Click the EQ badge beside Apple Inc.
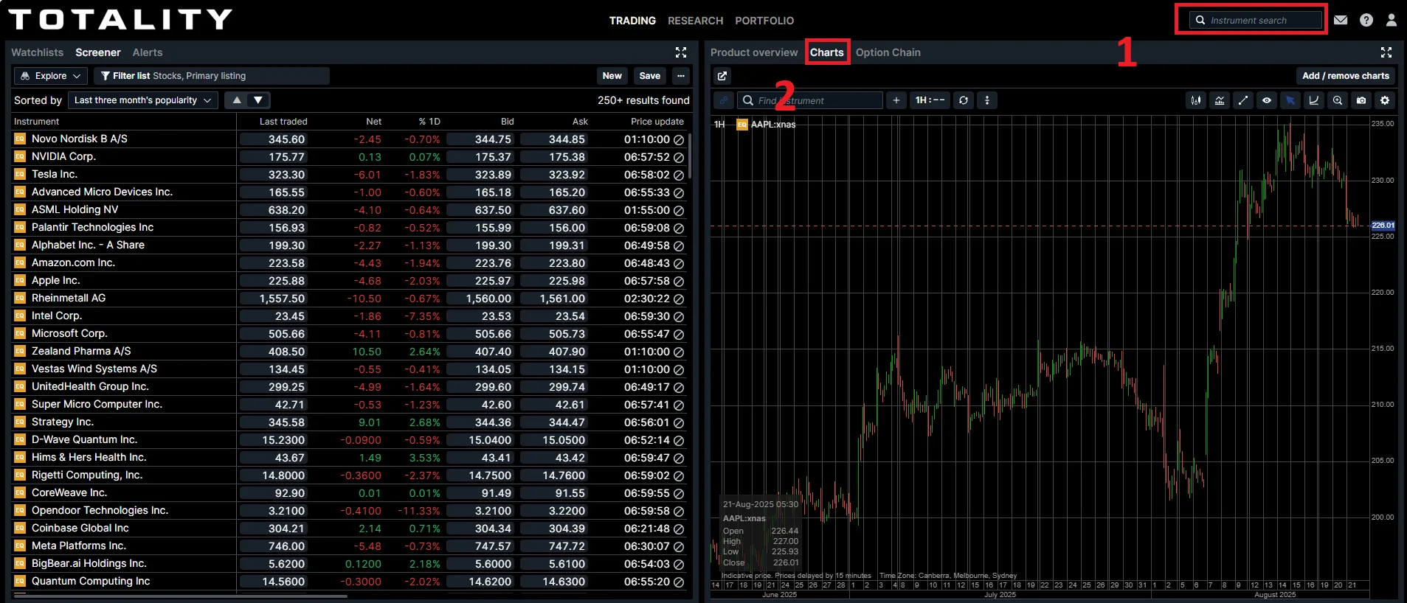 (x=20, y=280)
